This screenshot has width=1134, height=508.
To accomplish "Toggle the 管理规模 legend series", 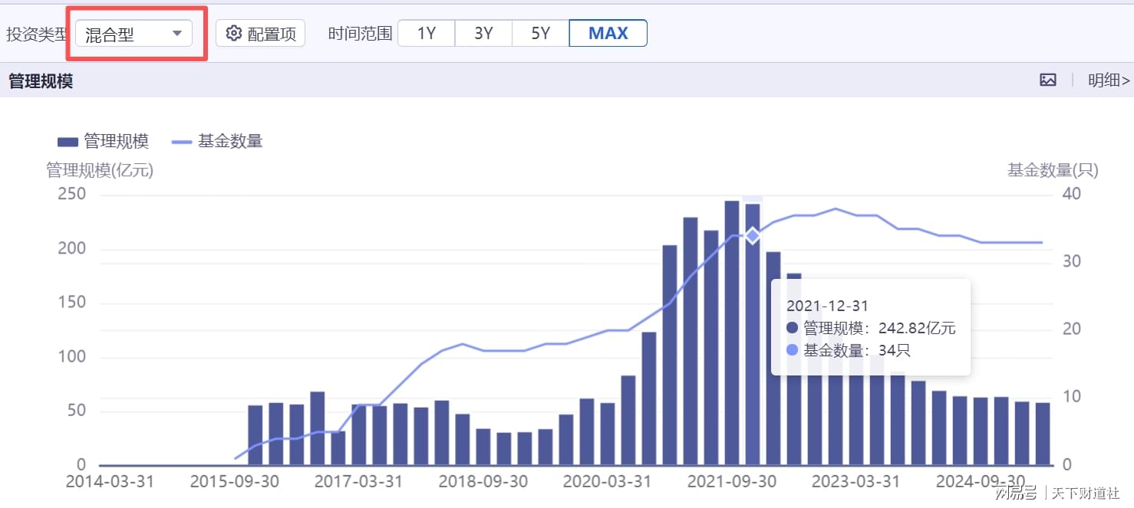I will click(x=103, y=141).
